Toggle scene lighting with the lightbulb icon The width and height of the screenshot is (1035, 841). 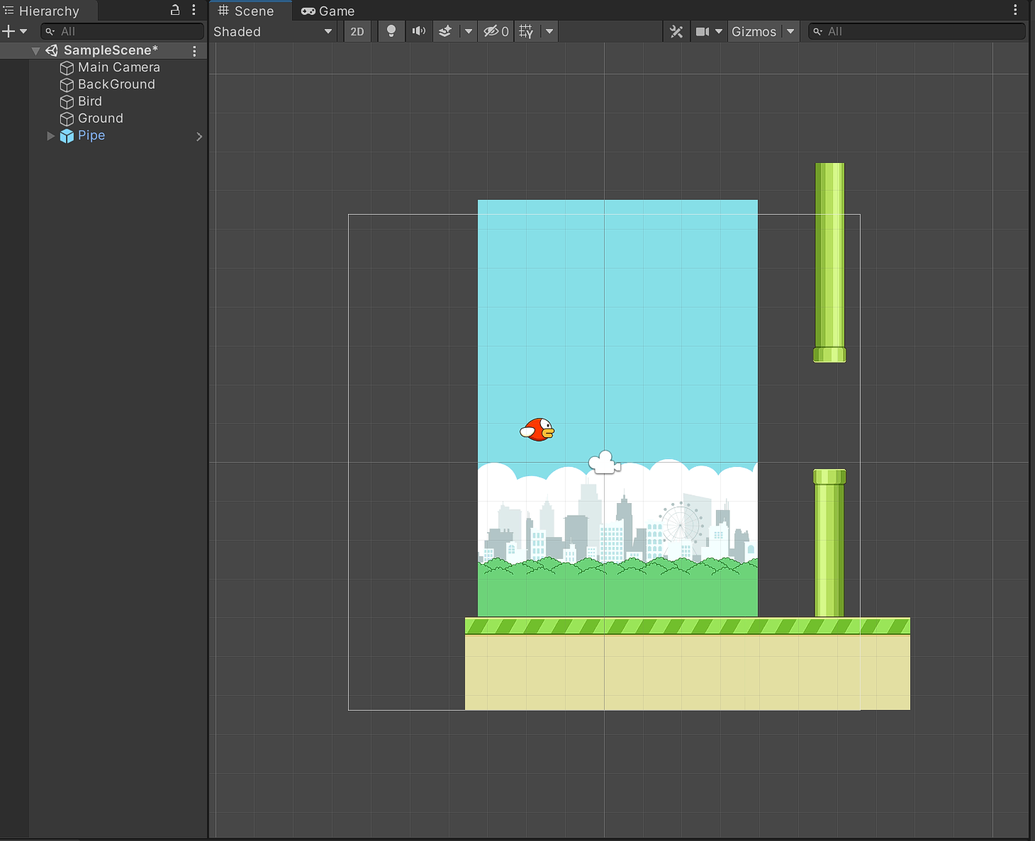point(391,31)
